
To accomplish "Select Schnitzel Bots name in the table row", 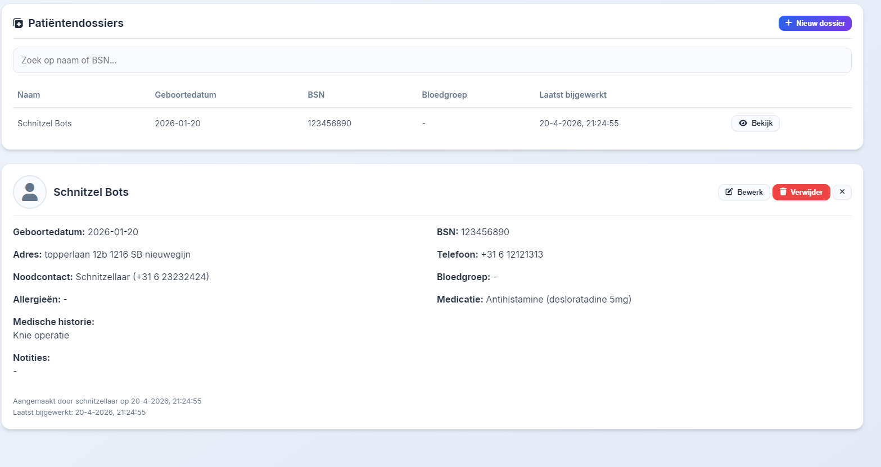I will (44, 123).
